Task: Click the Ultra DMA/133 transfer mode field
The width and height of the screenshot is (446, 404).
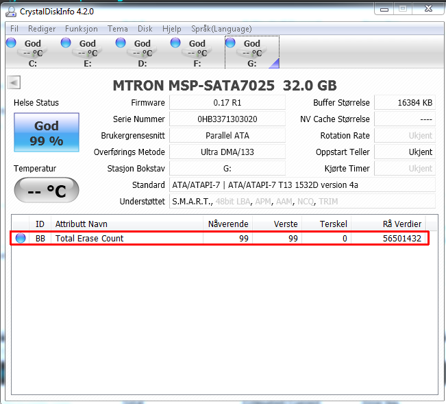Action: pyautogui.click(x=227, y=152)
